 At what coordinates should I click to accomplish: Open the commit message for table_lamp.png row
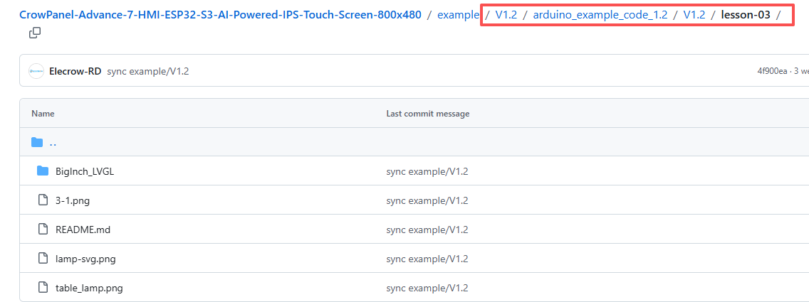point(427,288)
